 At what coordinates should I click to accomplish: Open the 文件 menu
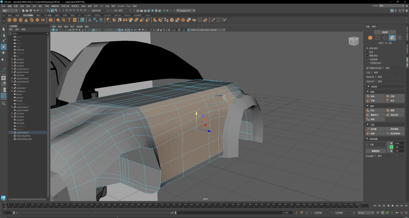3,6
